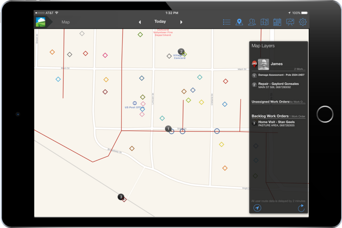342x228 pixels.
Task: Toggle the middle diamond layer in sidebar
Action: click(x=256, y=160)
